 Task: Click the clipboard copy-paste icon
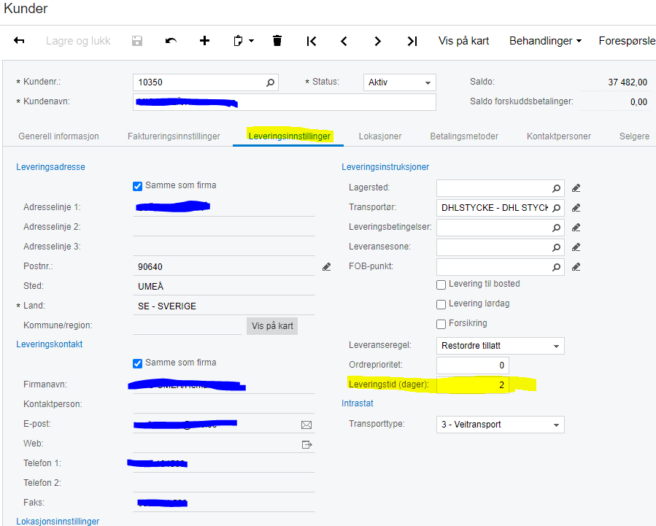tap(238, 41)
